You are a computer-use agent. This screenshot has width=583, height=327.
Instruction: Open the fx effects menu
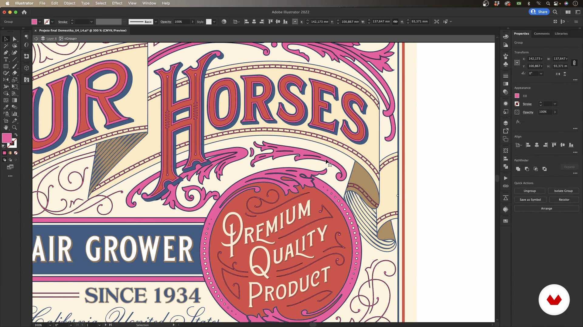click(x=518, y=122)
